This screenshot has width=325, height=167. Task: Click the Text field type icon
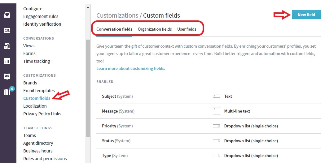[x=216, y=96]
